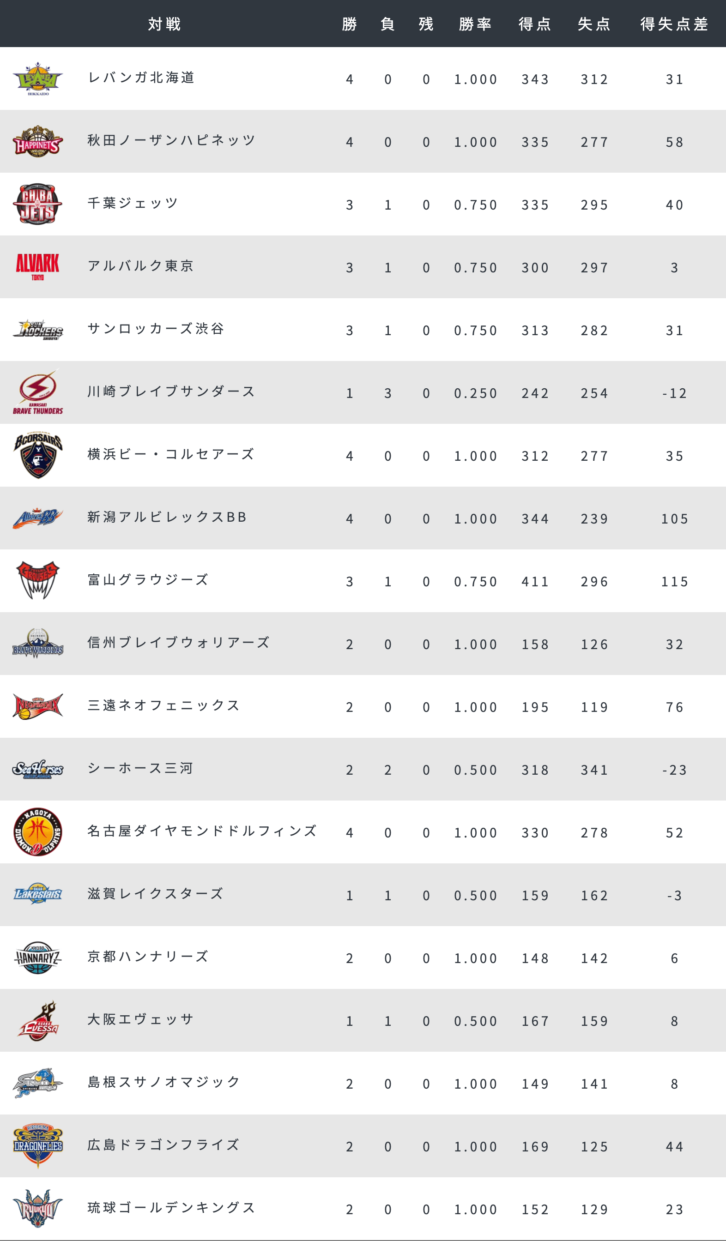
Task: Open シーホース三河 team link
Action: pyautogui.click(x=140, y=768)
